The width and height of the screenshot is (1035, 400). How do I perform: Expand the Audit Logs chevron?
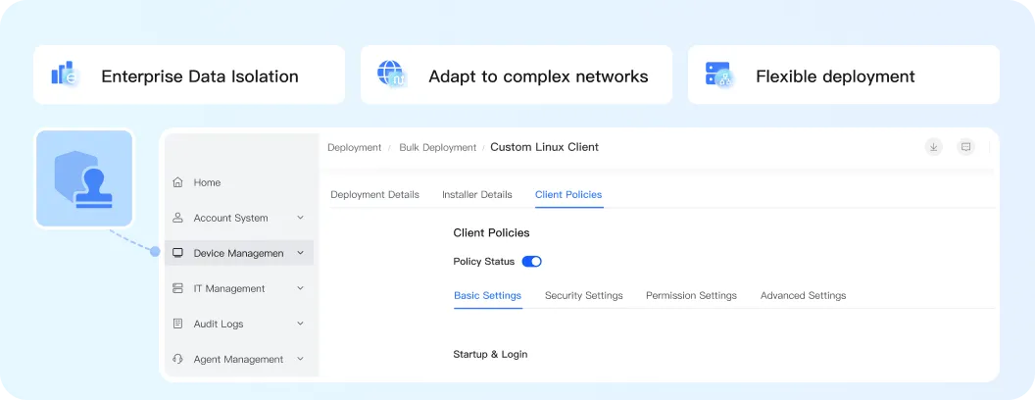pos(300,324)
